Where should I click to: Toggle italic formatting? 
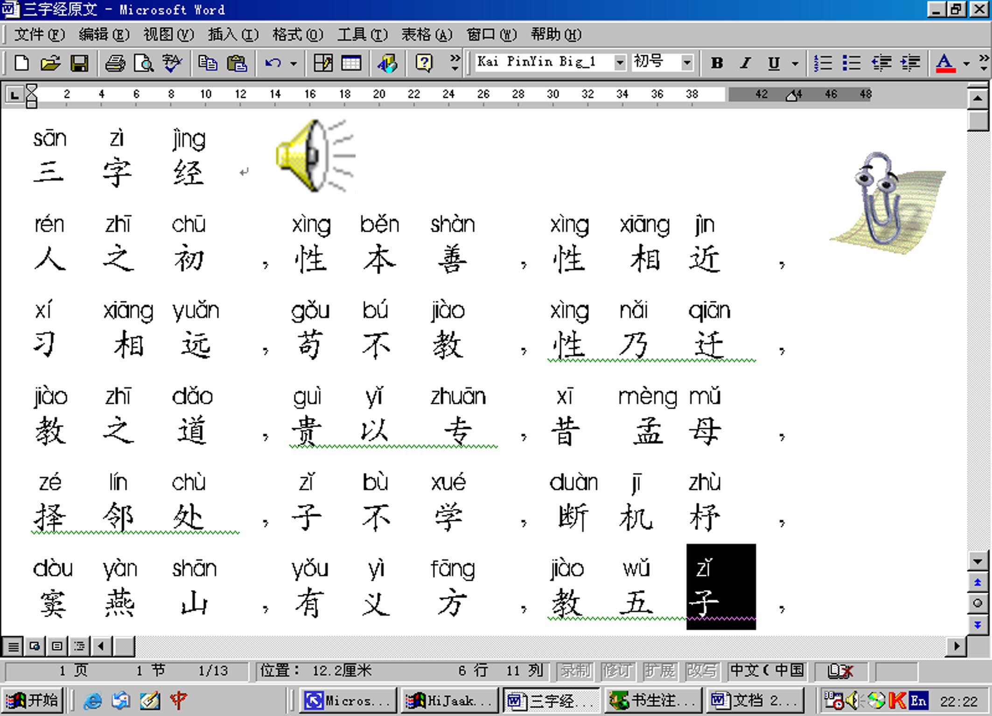point(745,63)
